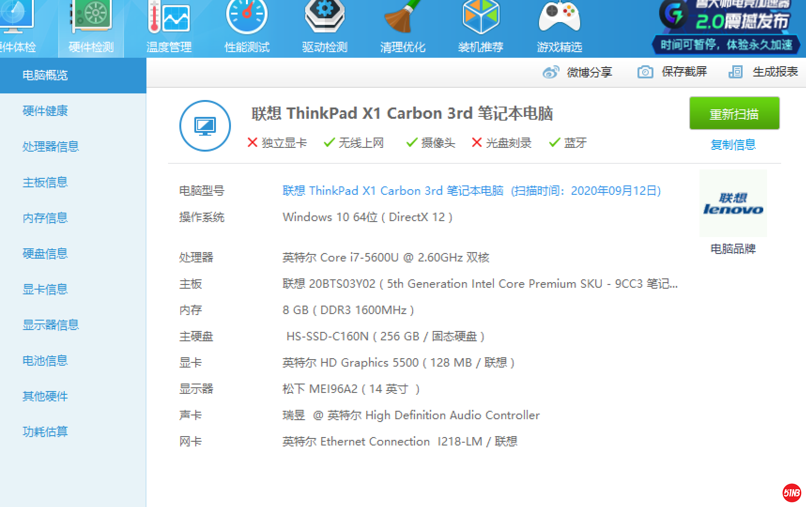
Task: Open 显卡信息 in the sidebar
Action: click(x=45, y=289)
